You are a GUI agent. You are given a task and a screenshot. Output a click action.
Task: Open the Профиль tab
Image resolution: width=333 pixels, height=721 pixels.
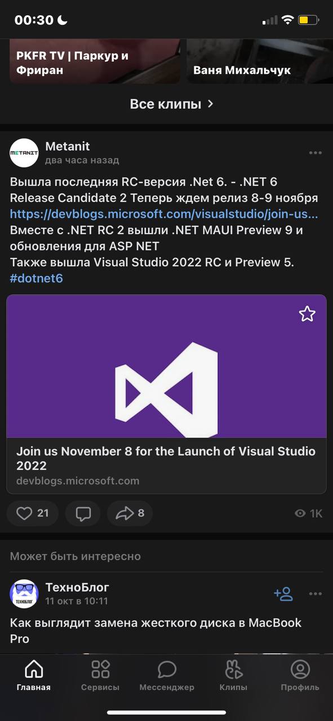tap(300, 676)
